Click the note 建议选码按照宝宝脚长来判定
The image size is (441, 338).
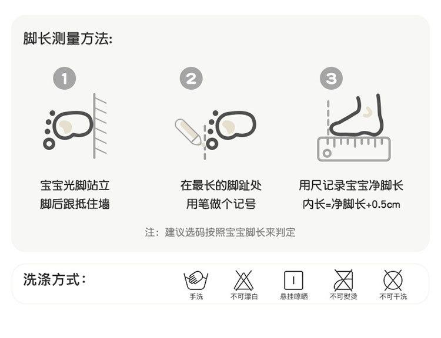click(x=230, y=232)
